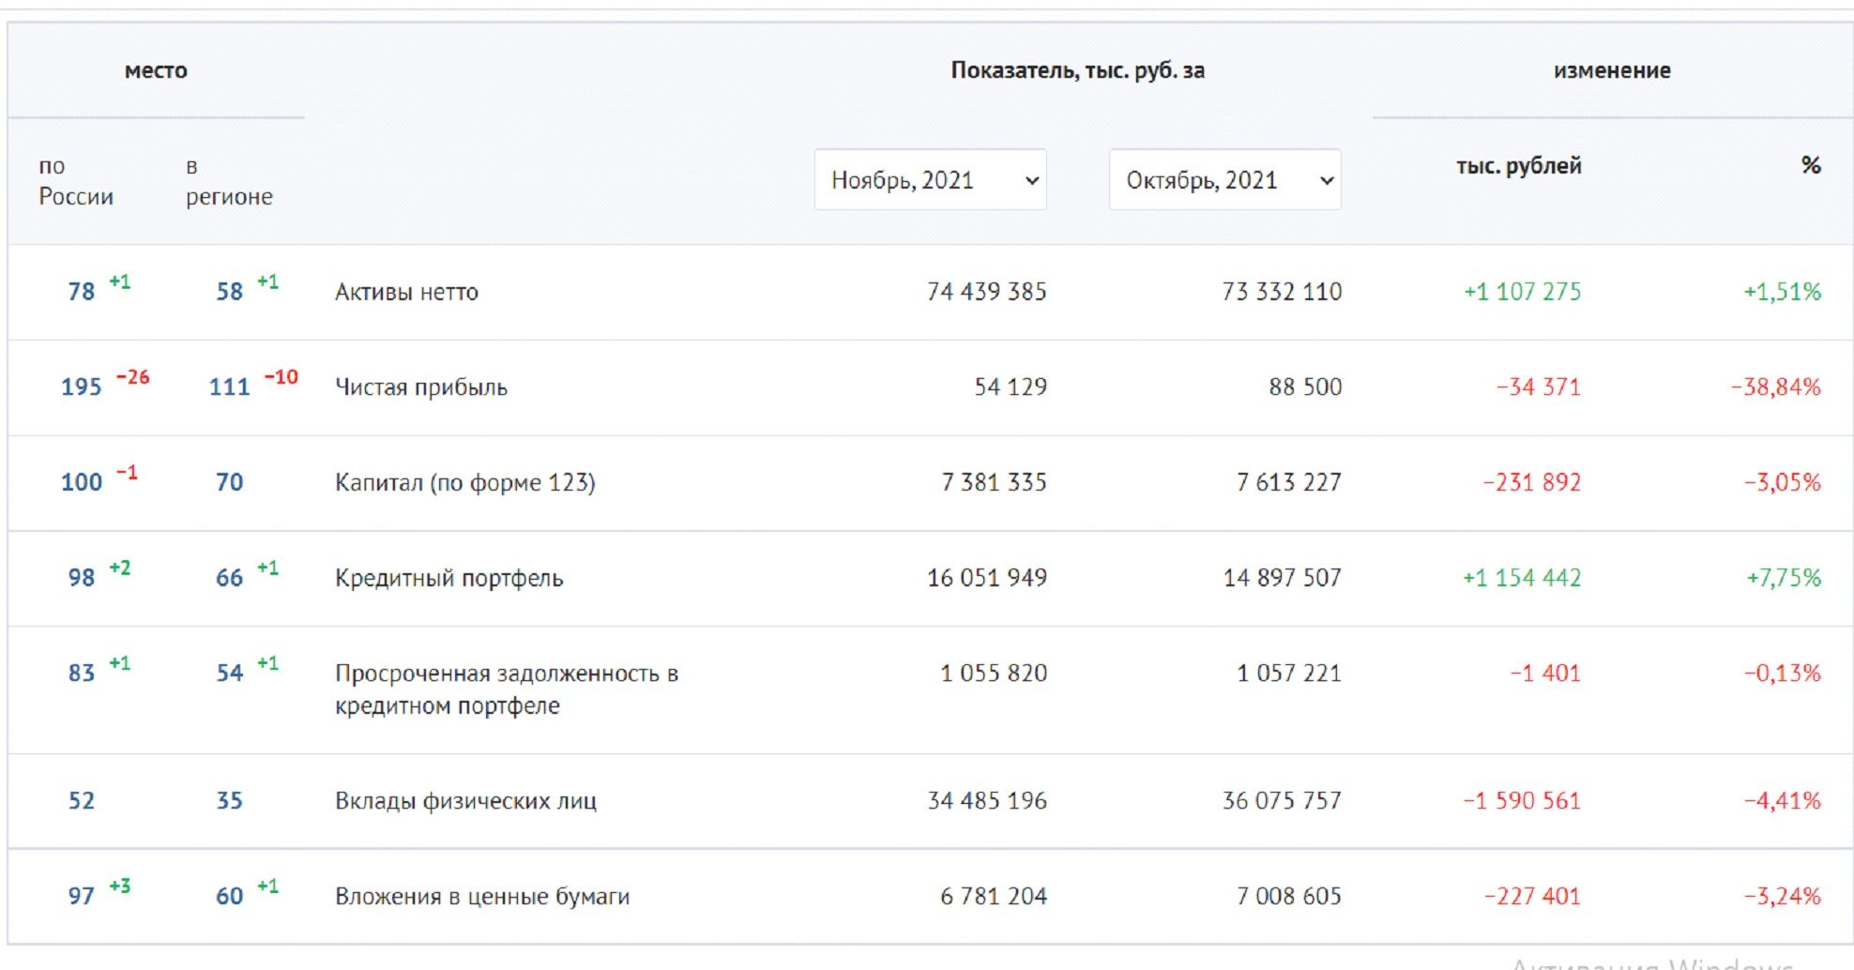The width and height of the screenshot is (1854, 970).
Task: Click the percent change +1,51%
Action: [1783, 292]
